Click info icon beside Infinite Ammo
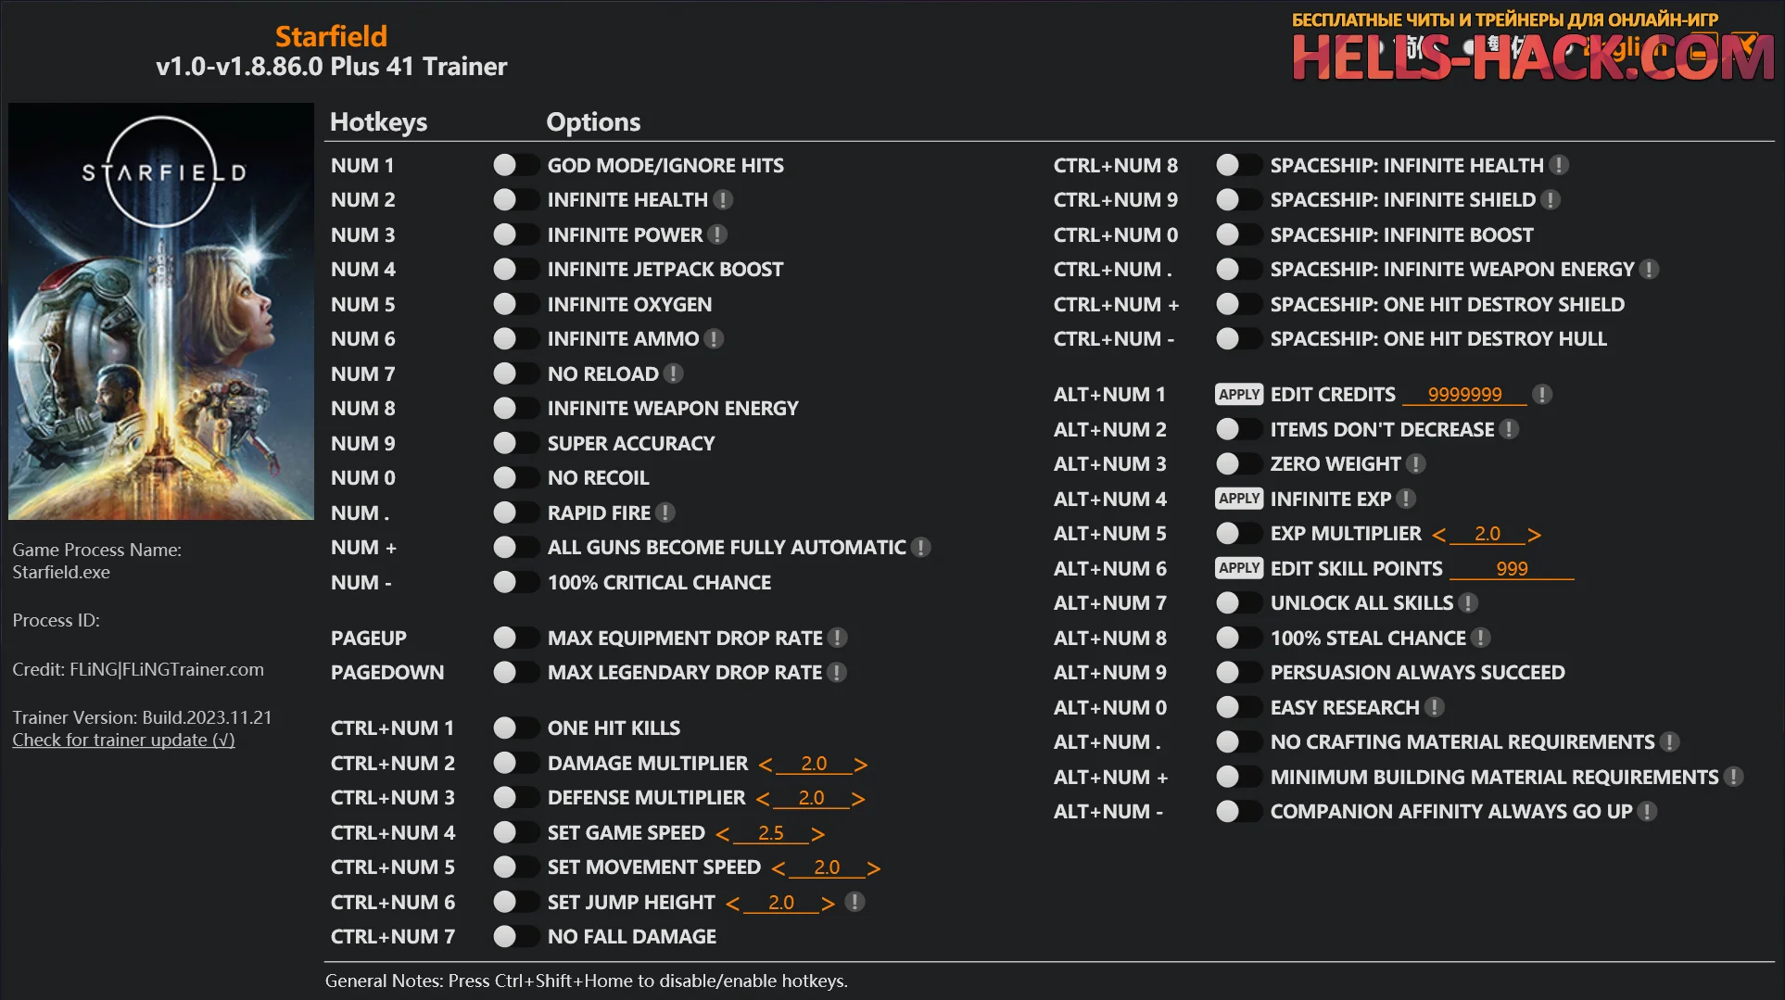This screenshot has height=1000, width=1785. pos(714,339)
